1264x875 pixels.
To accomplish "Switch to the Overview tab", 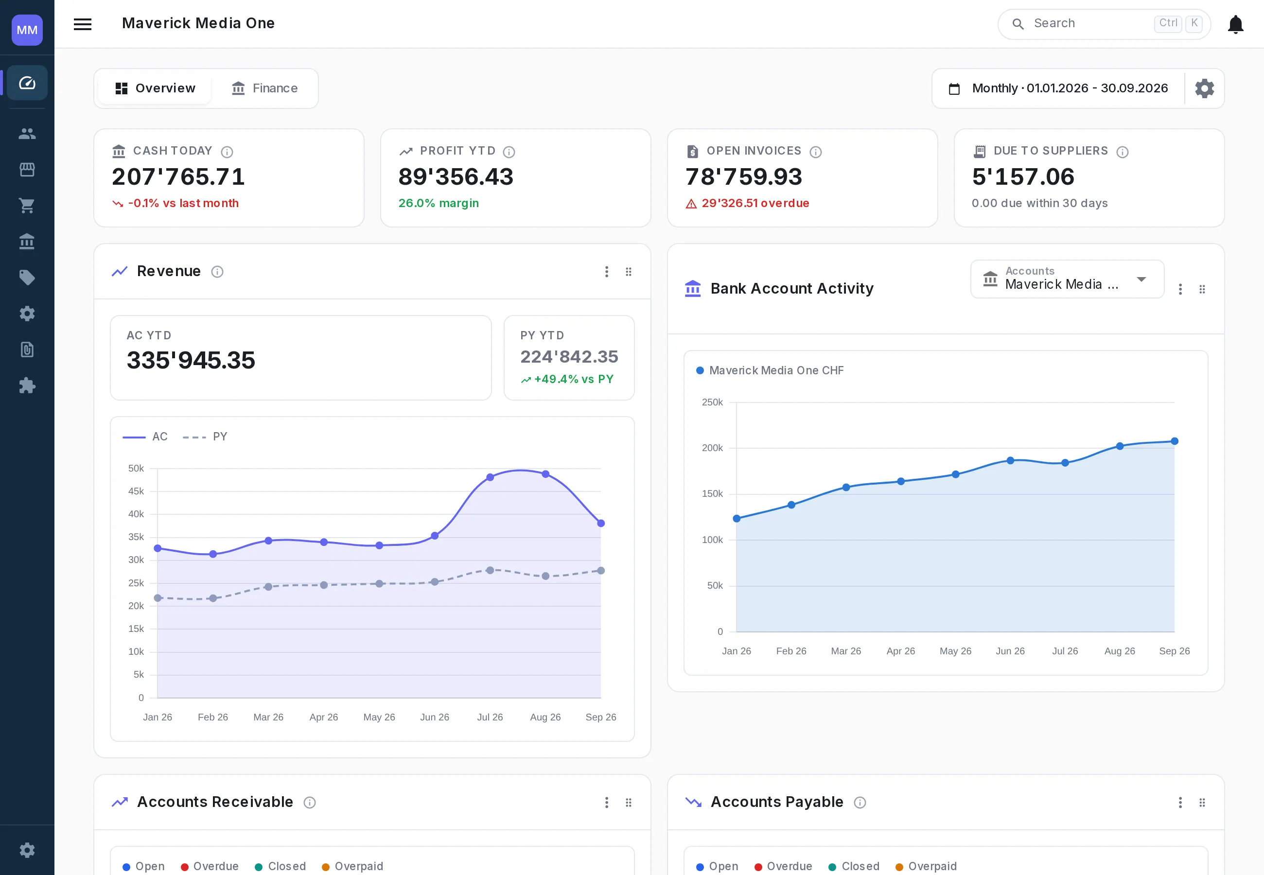I will 155,88.
